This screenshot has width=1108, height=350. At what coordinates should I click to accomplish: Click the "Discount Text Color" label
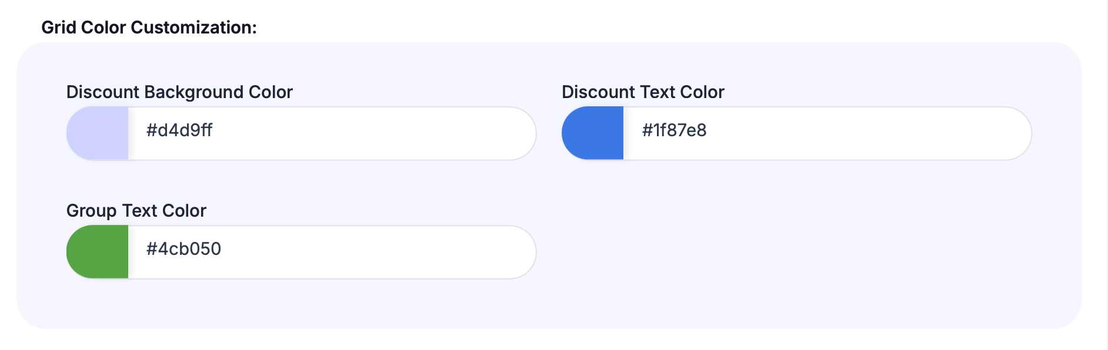pos(643,92)
